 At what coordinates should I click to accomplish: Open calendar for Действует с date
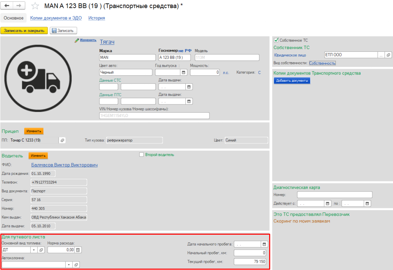(328, 204)
